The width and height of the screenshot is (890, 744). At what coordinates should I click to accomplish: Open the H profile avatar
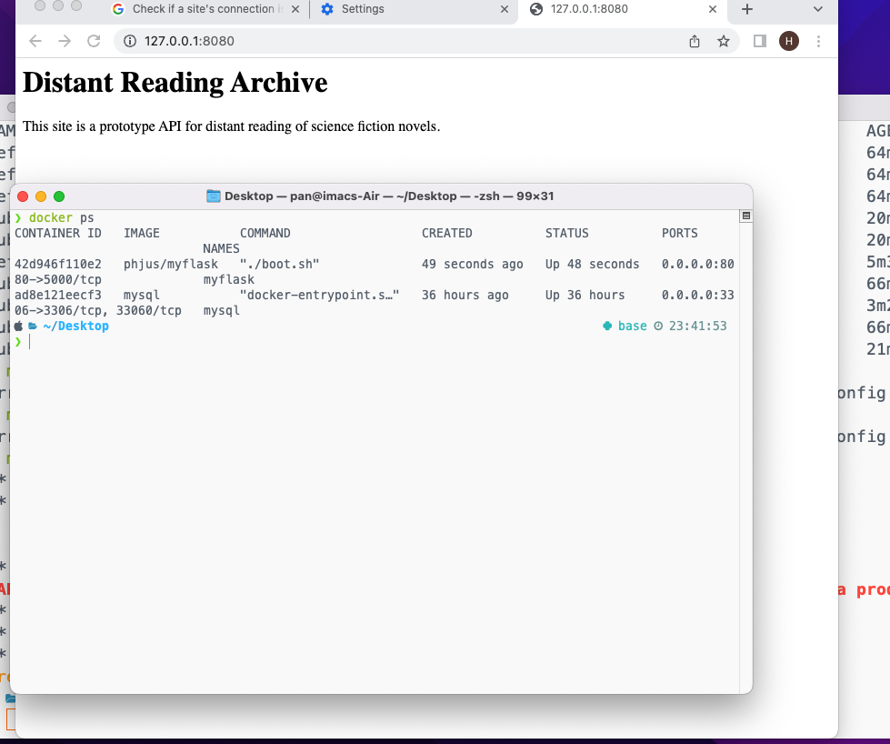(x=789, y=41)
